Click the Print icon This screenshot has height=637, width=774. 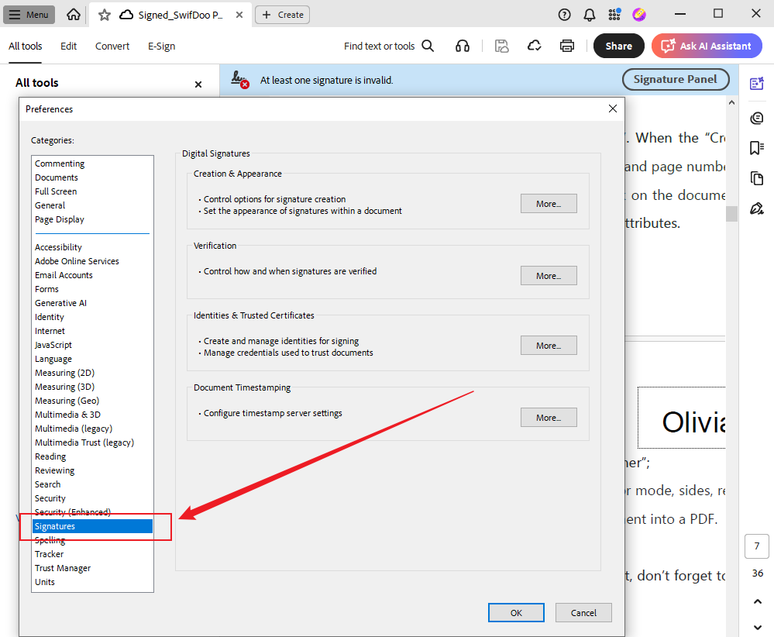567,46
